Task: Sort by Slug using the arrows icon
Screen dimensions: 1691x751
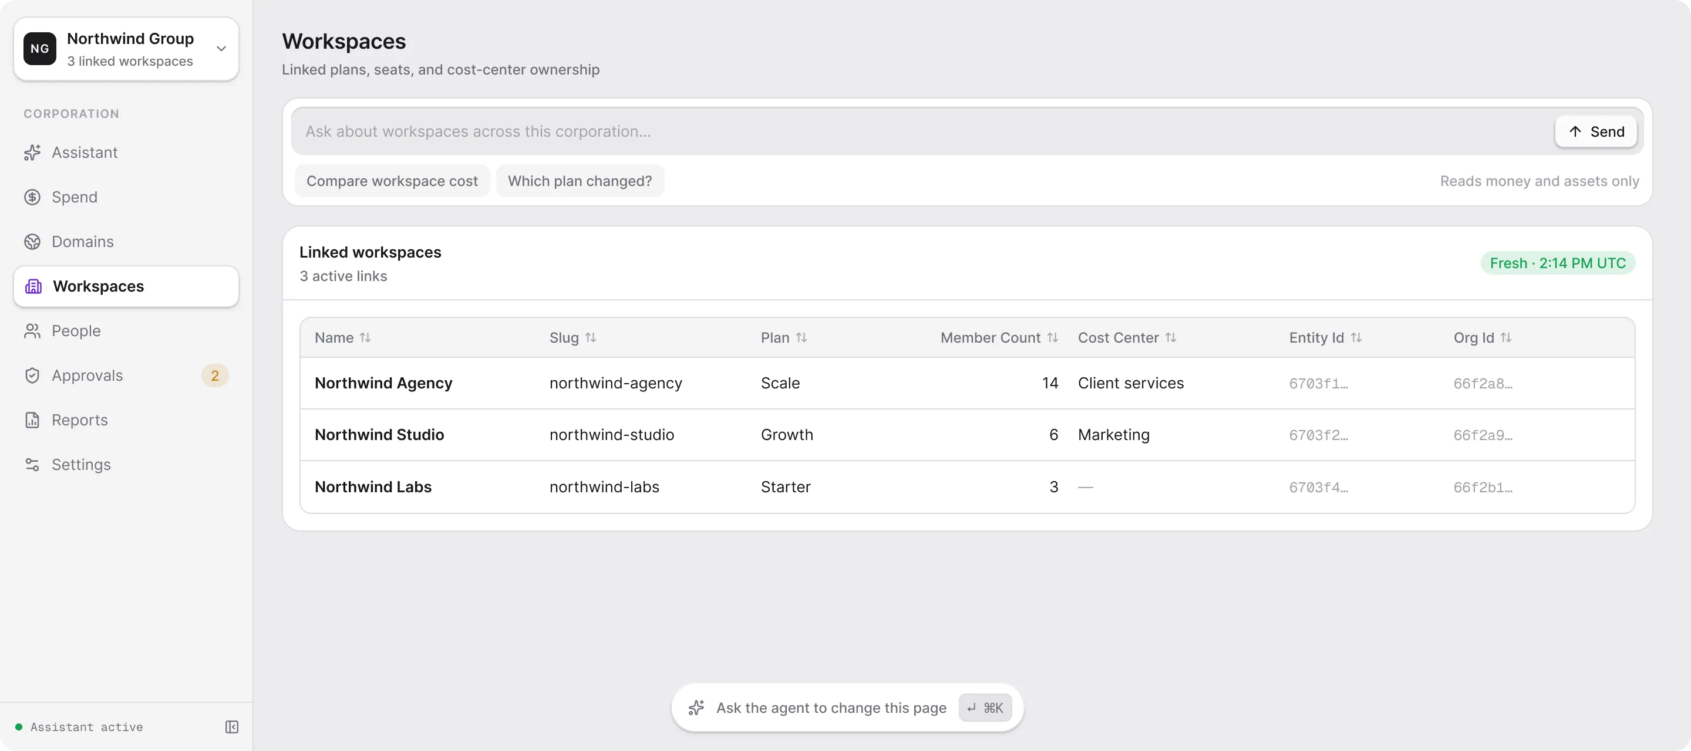Action: click(591, 337)
